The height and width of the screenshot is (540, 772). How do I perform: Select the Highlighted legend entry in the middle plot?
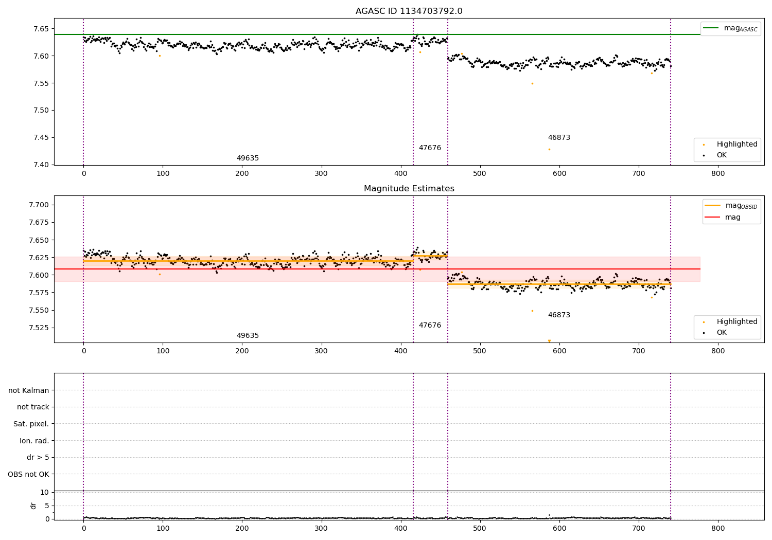tap(729, 321)
